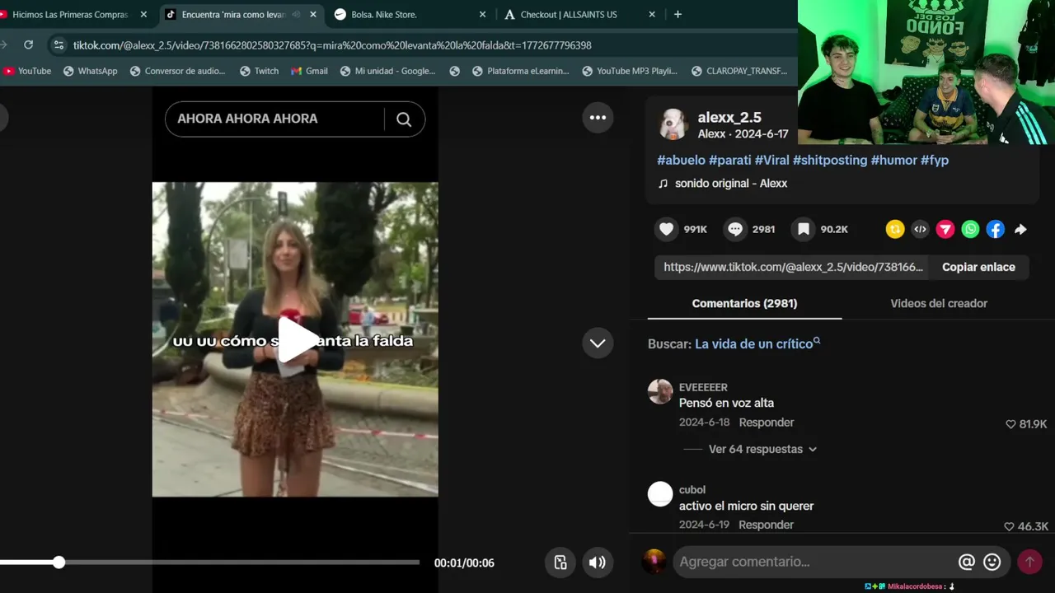Select the Videos del creador tab
Screen dimensions: 1055x593
click(939, 303)
